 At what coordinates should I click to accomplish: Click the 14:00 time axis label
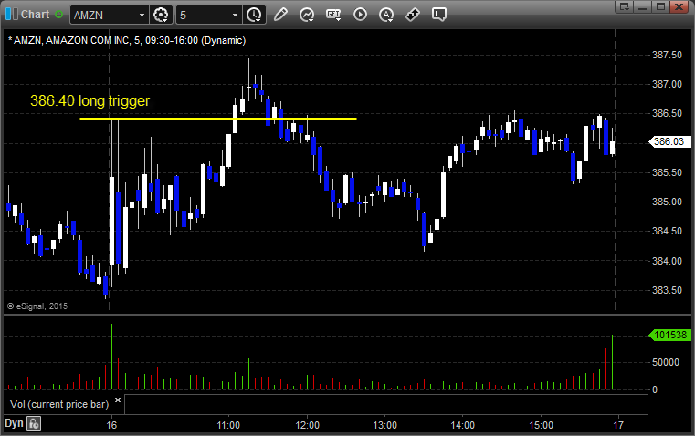(x=463, y=425)
